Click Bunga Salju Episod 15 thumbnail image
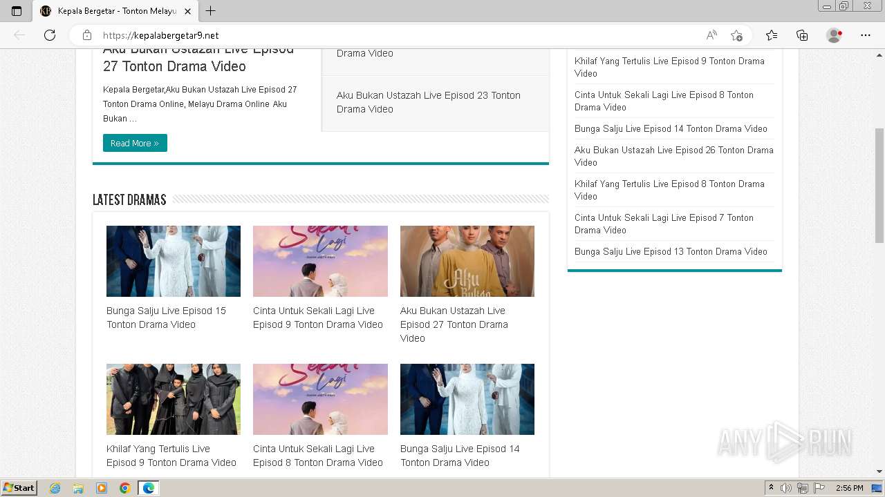The image size is (885, 497). pos(174,261)
